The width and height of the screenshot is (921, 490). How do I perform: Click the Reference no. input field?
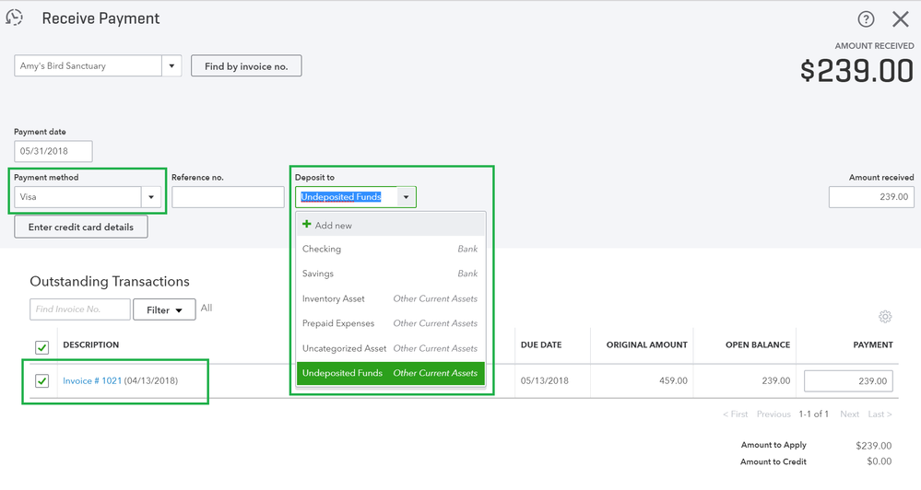coord(228,197)
